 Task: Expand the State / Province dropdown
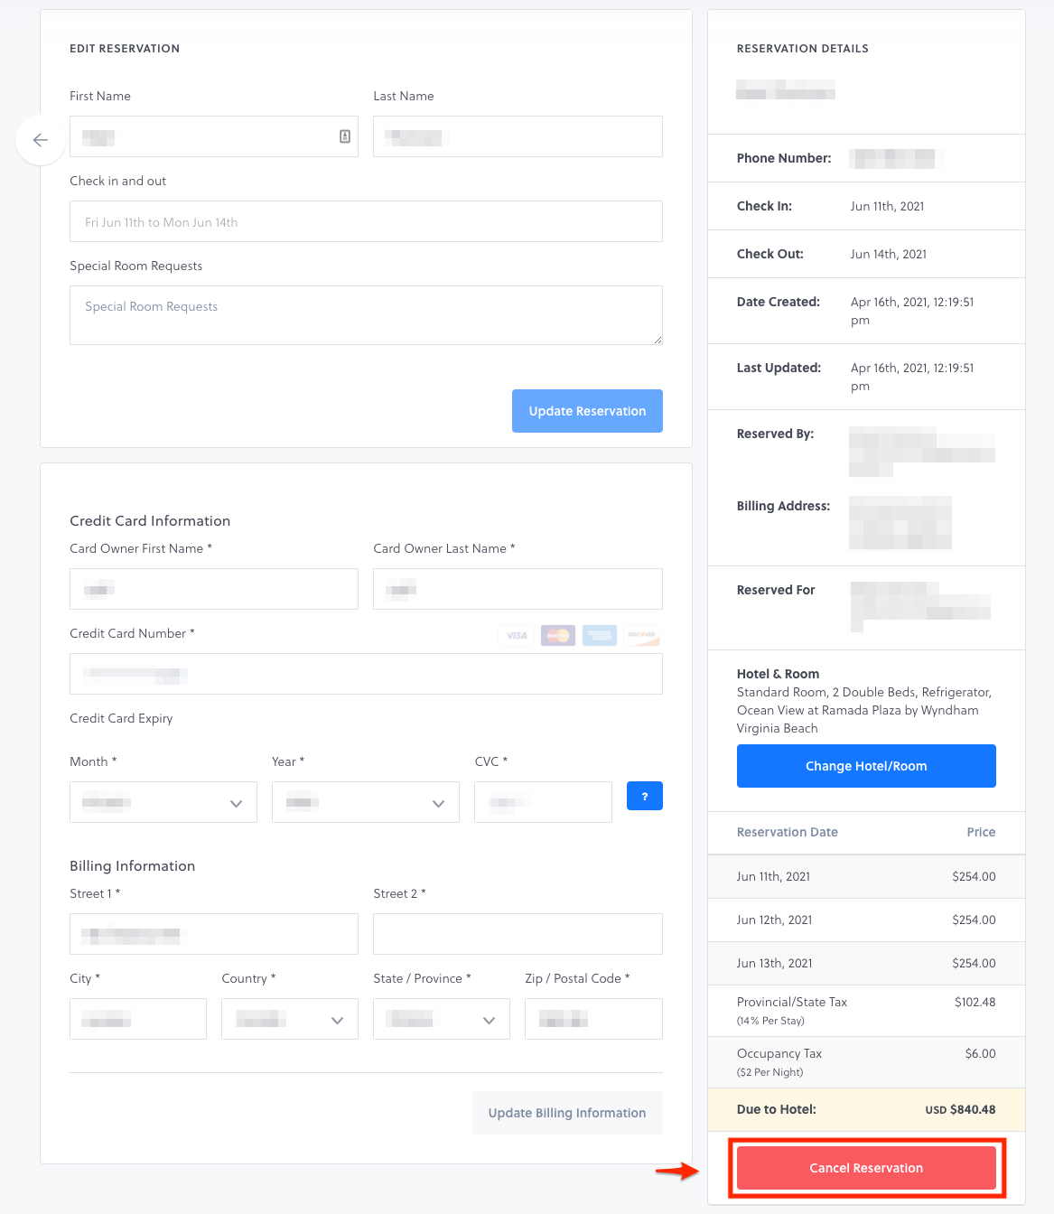coord(441,1019)
